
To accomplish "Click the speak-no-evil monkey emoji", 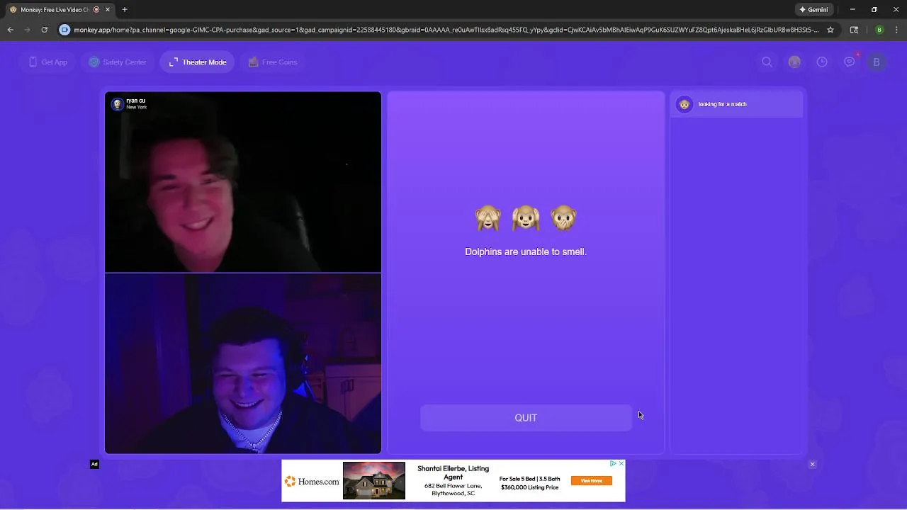I will [564, 218].
